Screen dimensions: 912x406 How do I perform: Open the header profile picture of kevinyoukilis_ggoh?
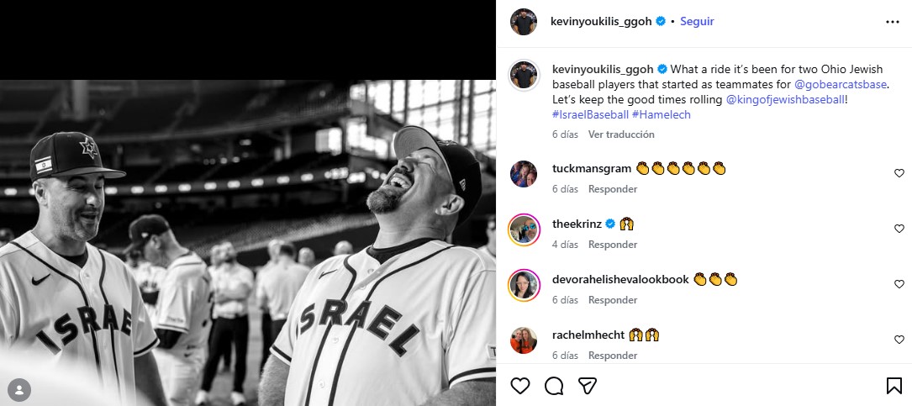524,22
